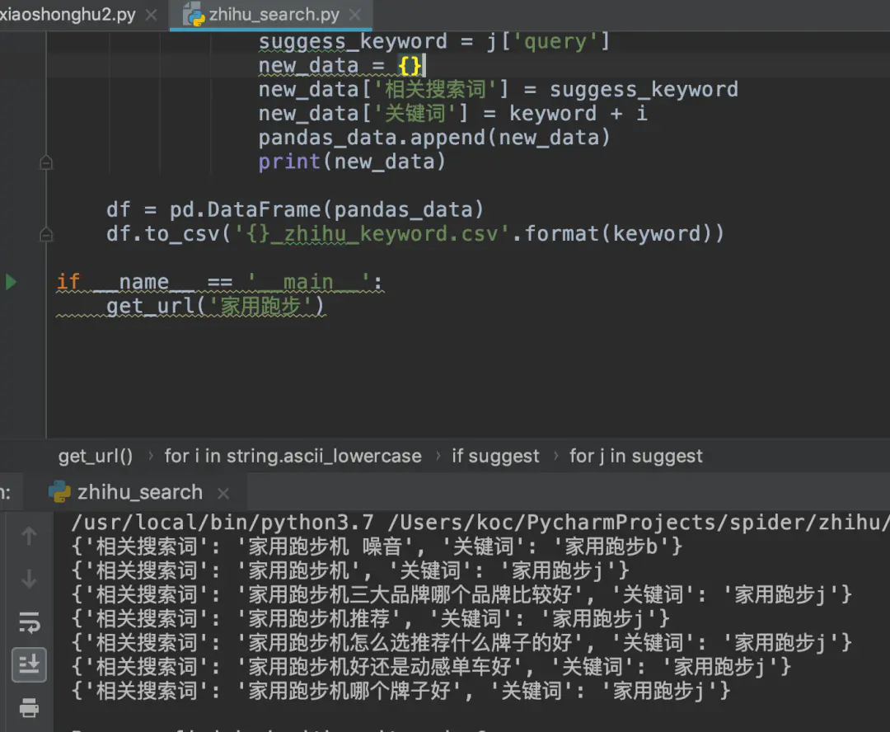The width and height of the screenshot is (890, 732).
Task: Click the Python icon on the run tab
Action: pos(59,492)
